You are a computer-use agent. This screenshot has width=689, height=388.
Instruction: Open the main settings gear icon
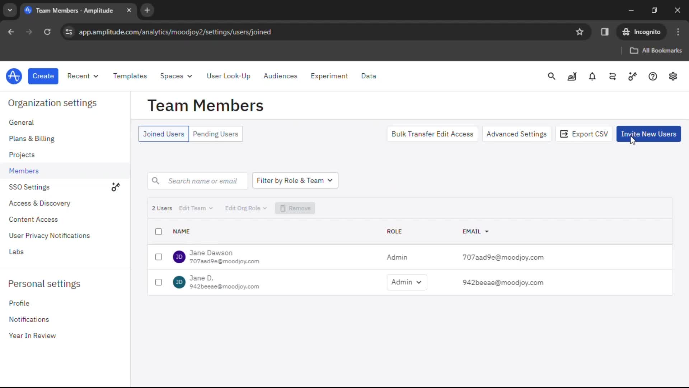pyautogui.click(x=673, y=76)
